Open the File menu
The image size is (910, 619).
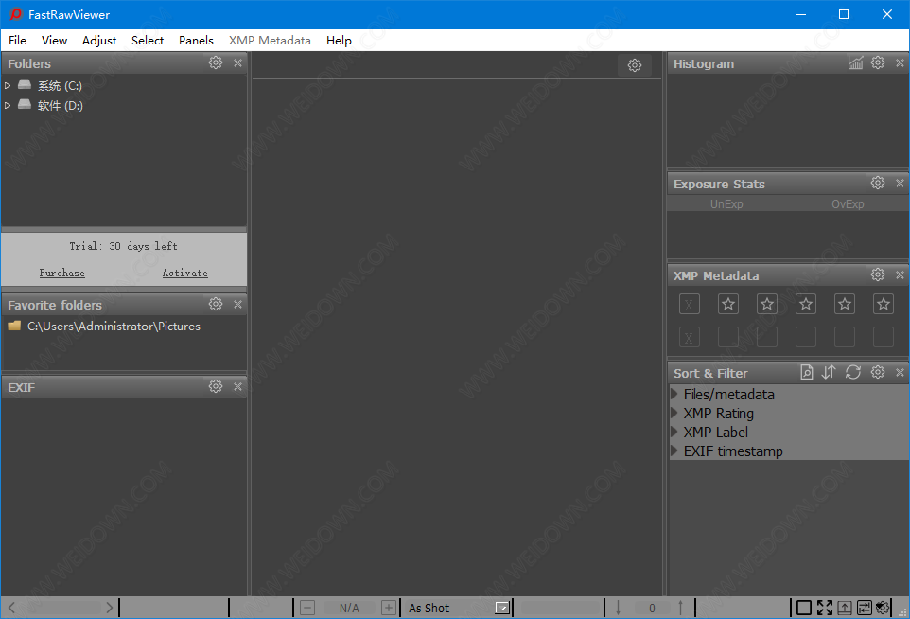point(17,40)
